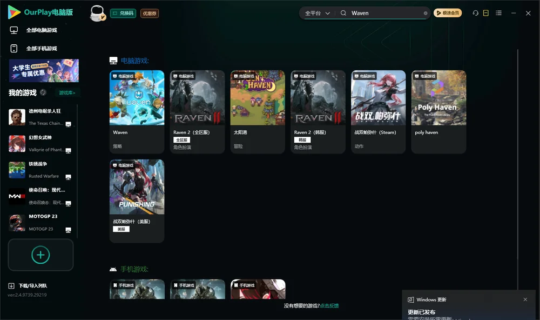Click the yellow window mode icon
Screen dimensions: 540x320
click(486, 13)
